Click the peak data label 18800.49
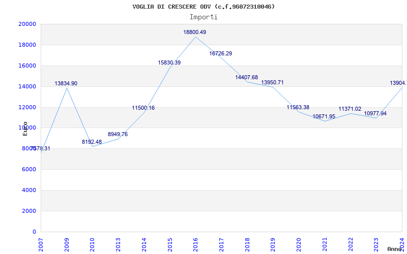The image size is (407, 254). [x=195, y=32]
